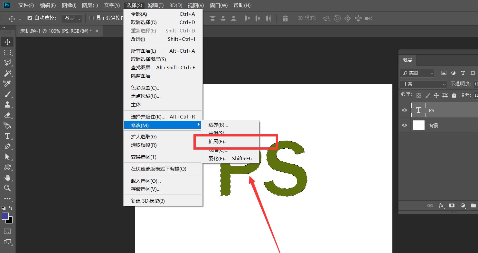This screenshot has height=253, width=478.
Task: Click the link layers chain icon
Action: 430,205
